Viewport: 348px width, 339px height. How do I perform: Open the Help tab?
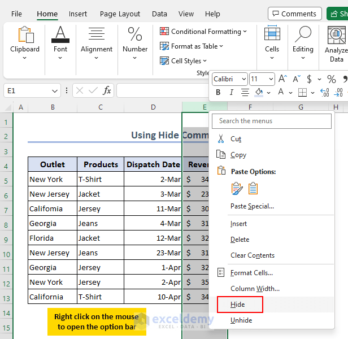(212, 14)
